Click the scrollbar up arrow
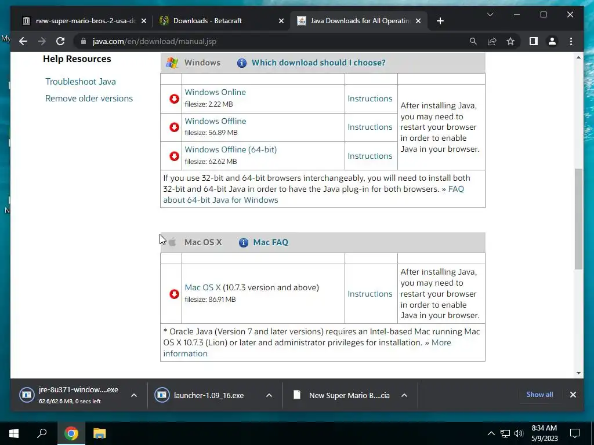Viewport: 594px width, 445px height. pyautogui.click(x=578, y=57)
